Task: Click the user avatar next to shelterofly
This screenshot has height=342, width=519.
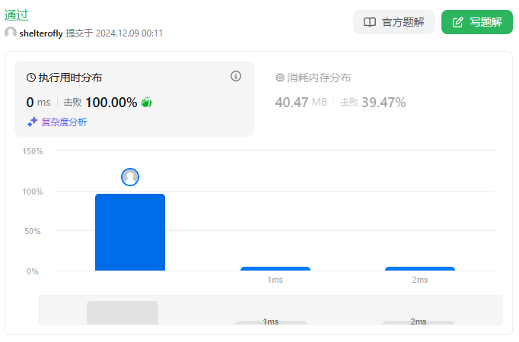Action: 11,33
